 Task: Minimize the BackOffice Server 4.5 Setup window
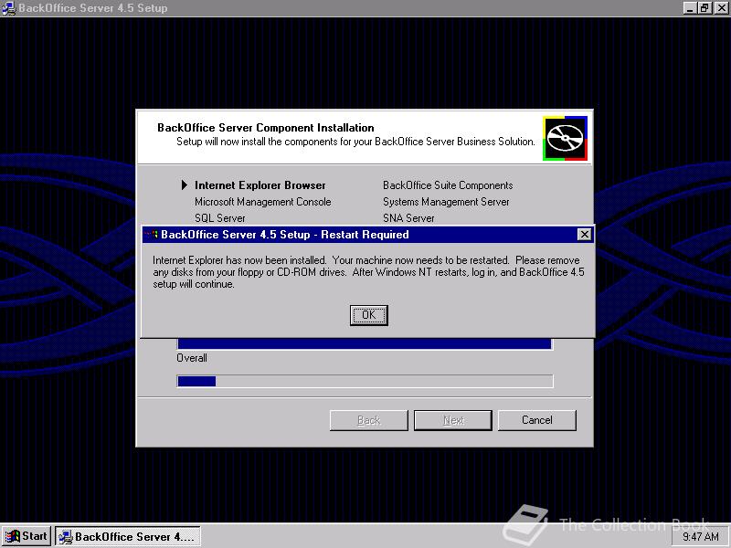pyautogui.click(x=690, y=8)
